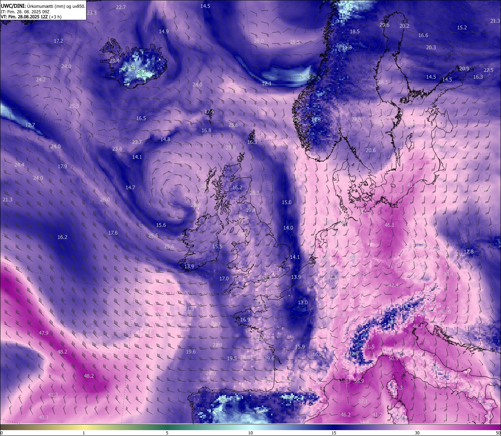501x436 pixels.
Task: Click the 16.9 value label
Action: [x=245, y=320]
